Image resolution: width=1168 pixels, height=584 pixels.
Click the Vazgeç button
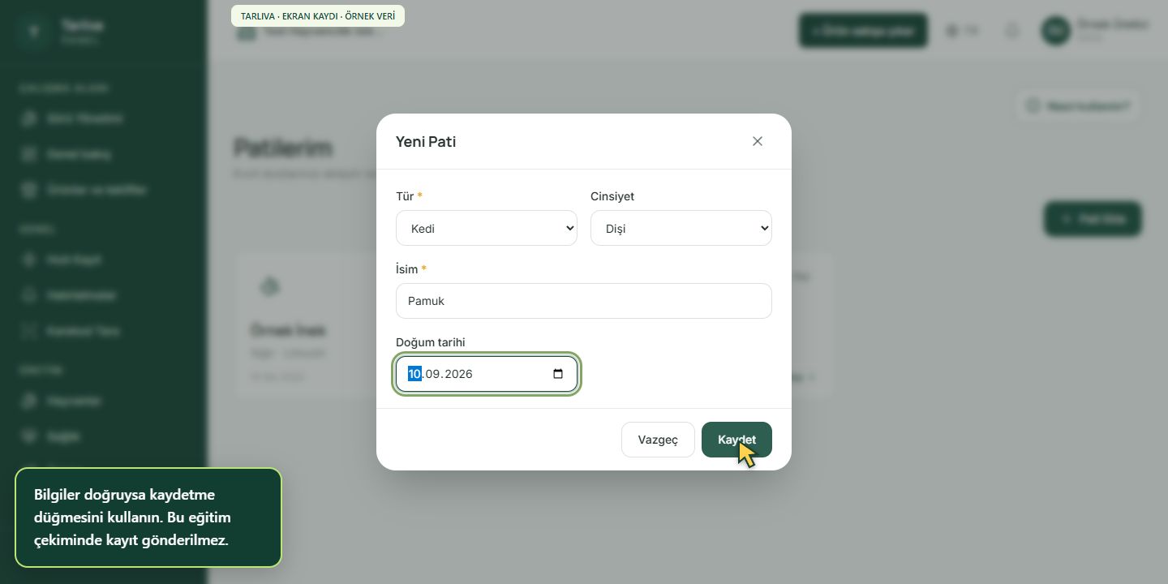(x=658, y=440)
